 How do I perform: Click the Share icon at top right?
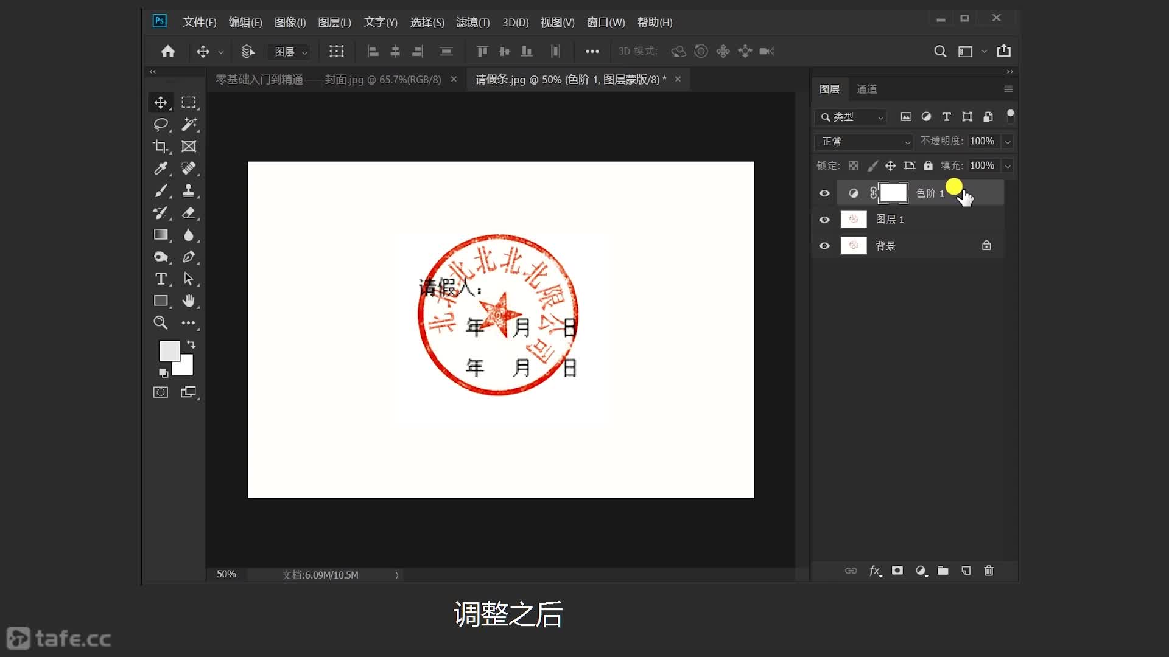point(1004,51)
